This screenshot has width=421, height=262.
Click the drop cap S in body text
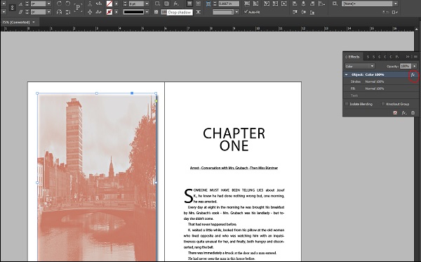coord(188,196)
